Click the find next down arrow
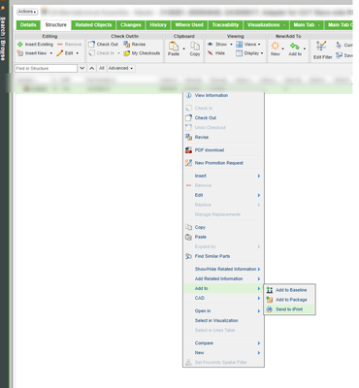Viewport: 359px width, 388px height. 82,68
